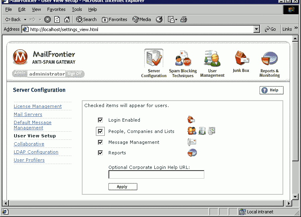Click the Reports row pie chart icon

pyautogui.click(x=192, y=153)
